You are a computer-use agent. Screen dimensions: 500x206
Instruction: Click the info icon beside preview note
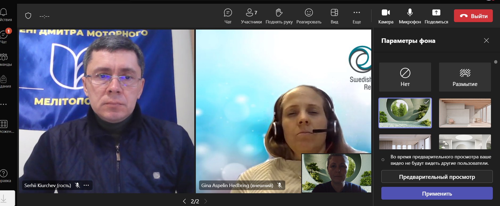point(383,160)
